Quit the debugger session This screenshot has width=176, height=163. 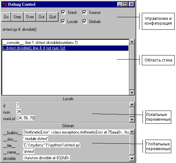tap(53, 17)
